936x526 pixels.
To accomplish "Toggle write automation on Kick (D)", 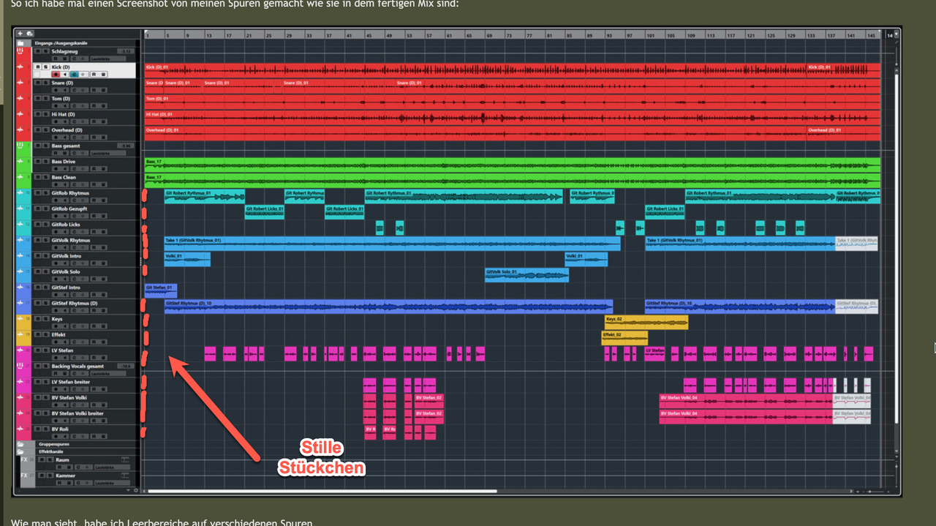I will coord(103,74).
